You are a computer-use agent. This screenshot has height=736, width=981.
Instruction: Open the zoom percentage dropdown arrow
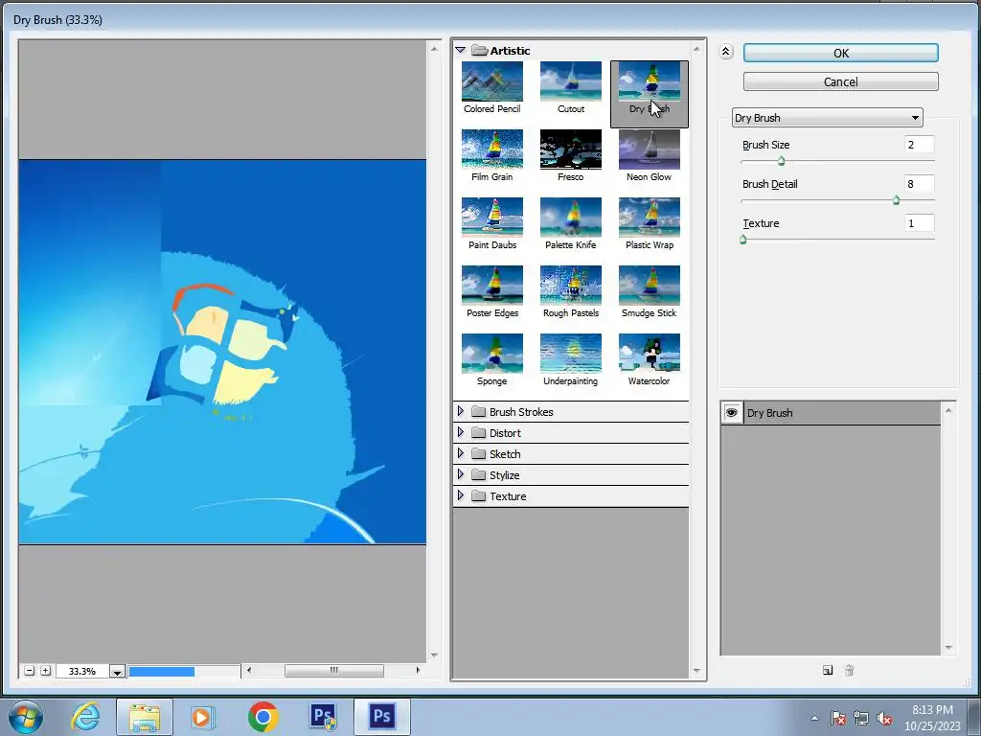(117, 672)
